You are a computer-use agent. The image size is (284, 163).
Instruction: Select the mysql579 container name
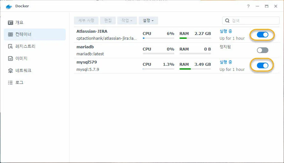[87, 62]
